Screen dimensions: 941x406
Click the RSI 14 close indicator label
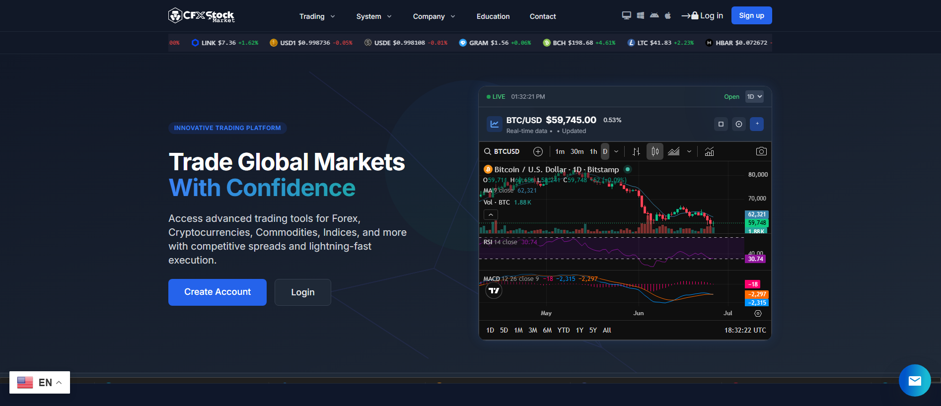(500, 242)
